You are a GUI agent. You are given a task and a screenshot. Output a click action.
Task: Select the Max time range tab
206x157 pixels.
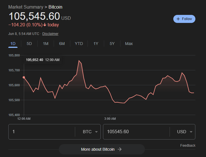[x=129, y=44]
